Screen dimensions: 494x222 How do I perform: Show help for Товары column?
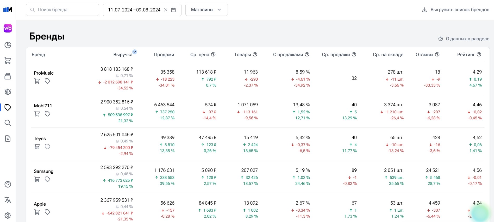point(255,54)
